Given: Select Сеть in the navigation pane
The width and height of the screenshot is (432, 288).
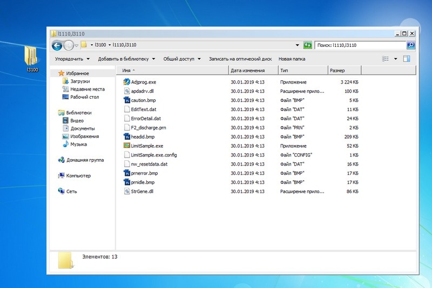Looking at the screenshot, I should pos(71,191).
